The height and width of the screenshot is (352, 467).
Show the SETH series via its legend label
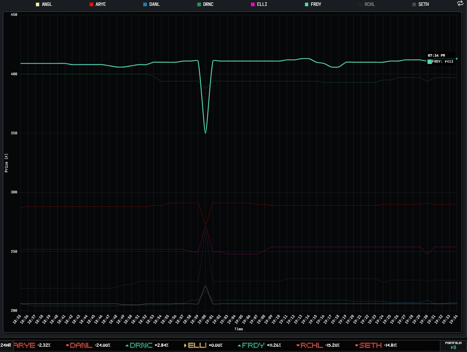[424, 4]
